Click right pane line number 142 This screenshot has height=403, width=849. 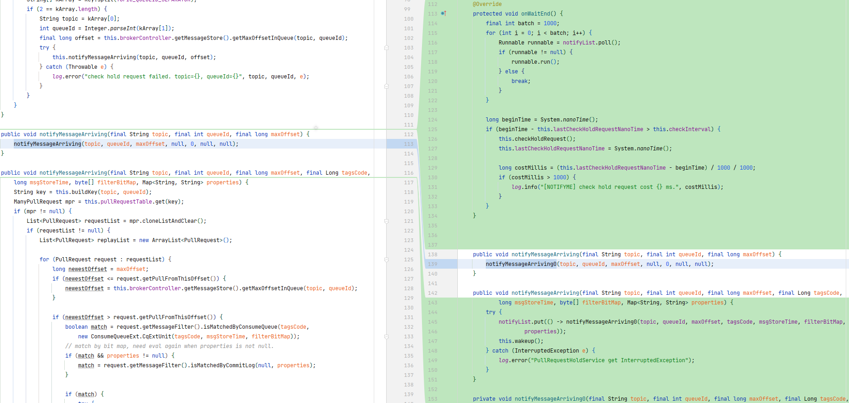pos(433,293)
